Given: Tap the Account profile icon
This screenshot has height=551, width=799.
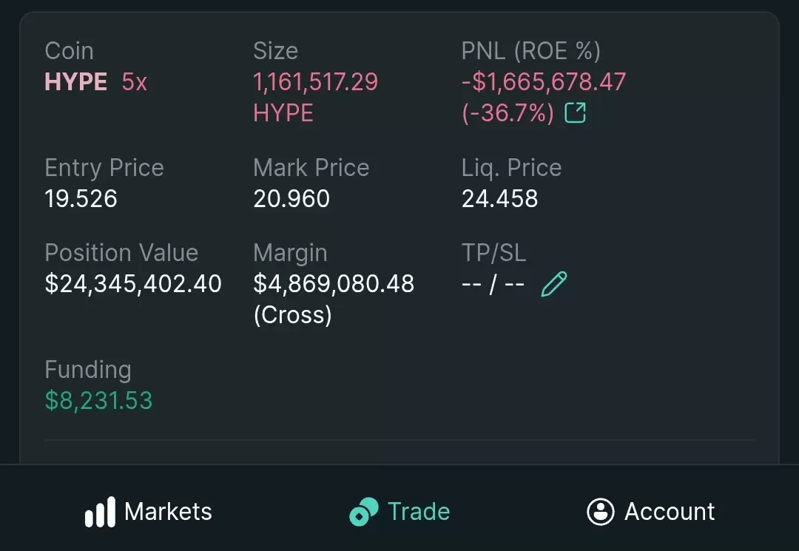Looking at the screenshot, I should [x=601, y=511].
